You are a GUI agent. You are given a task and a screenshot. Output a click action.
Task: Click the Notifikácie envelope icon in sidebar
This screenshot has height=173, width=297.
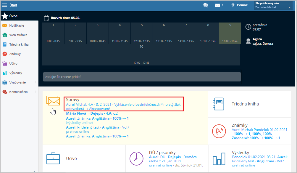[5, 25]
